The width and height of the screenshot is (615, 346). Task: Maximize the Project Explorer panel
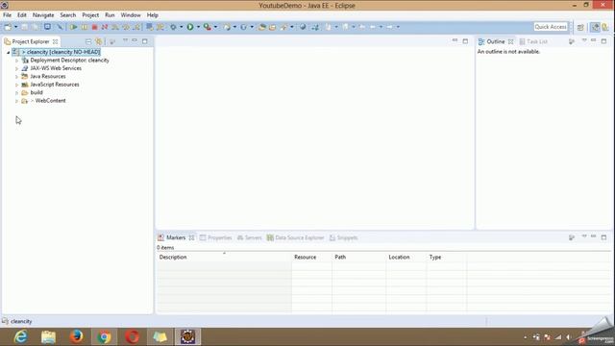pyautogui.click(x=145, y=40)
